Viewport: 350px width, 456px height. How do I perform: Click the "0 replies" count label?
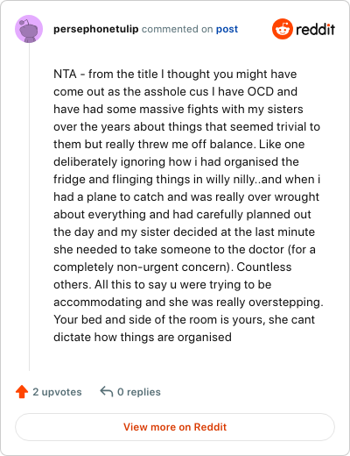[139, 392]
